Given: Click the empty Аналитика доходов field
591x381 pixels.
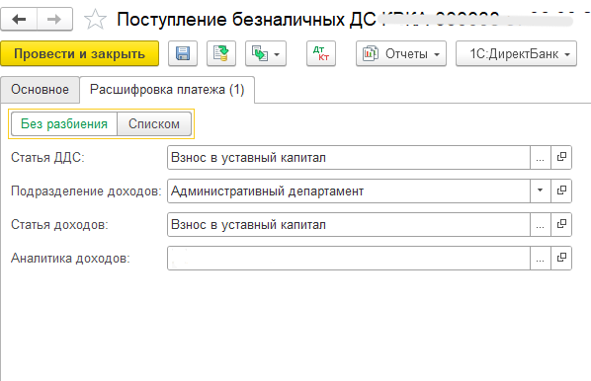Looking at the screenshot, I should (349, 258).
